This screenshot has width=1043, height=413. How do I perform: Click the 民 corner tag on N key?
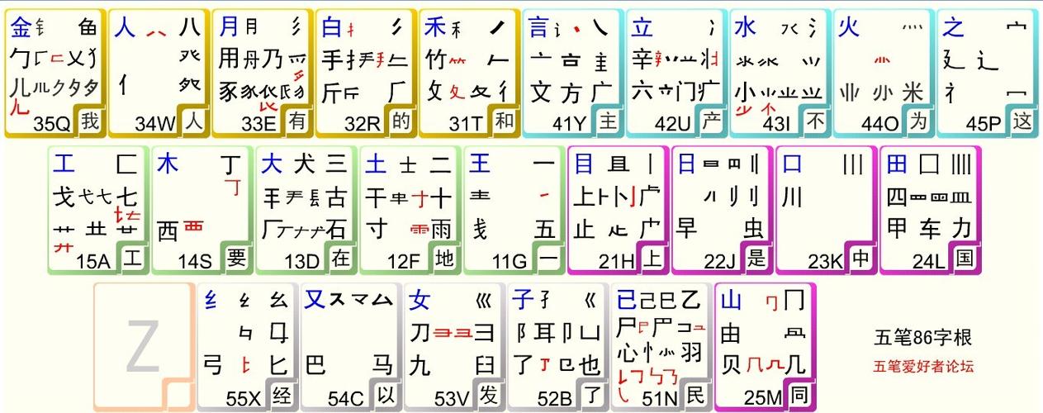pos(697,396)
